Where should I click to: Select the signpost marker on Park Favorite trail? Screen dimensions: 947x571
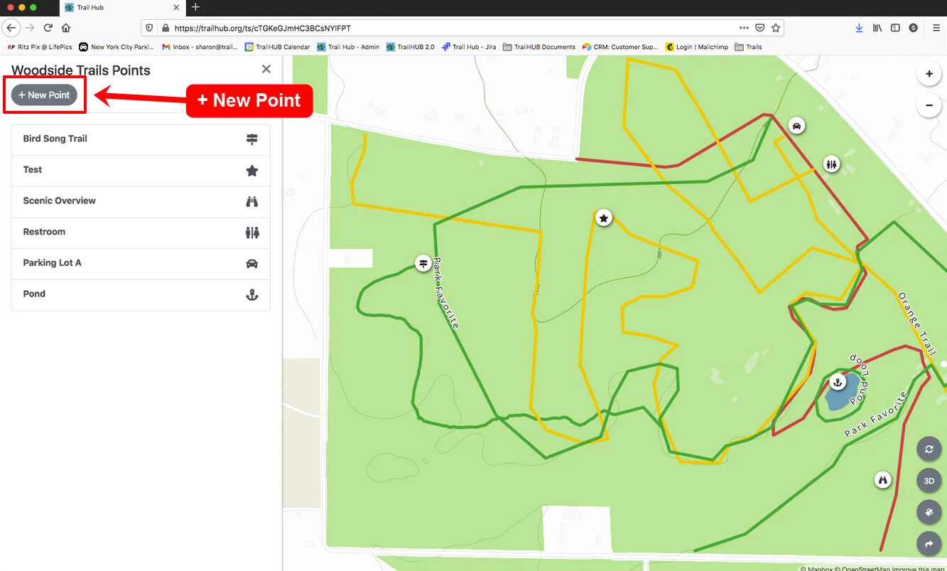423,264
